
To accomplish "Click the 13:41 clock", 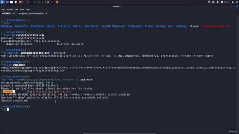I will coord(226,2).
